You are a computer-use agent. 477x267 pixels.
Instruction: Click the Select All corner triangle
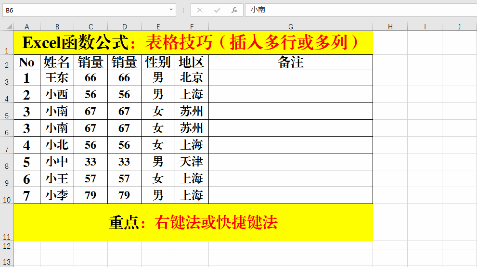[x=10, y=27]
